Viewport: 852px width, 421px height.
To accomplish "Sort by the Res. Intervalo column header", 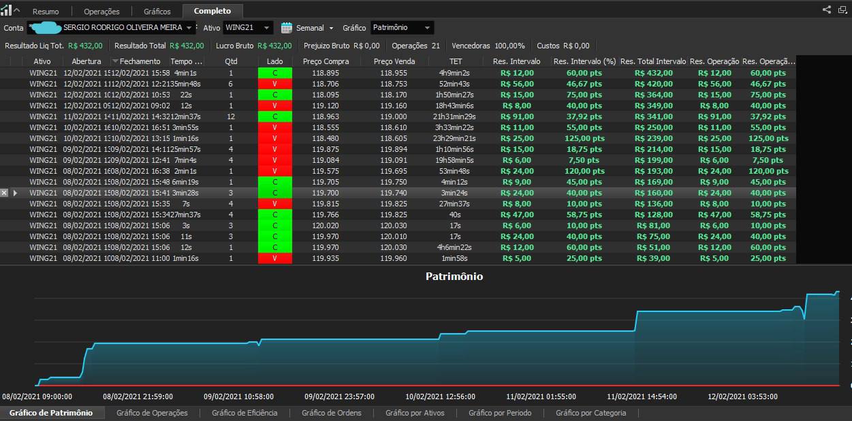I will coord(517,61).
